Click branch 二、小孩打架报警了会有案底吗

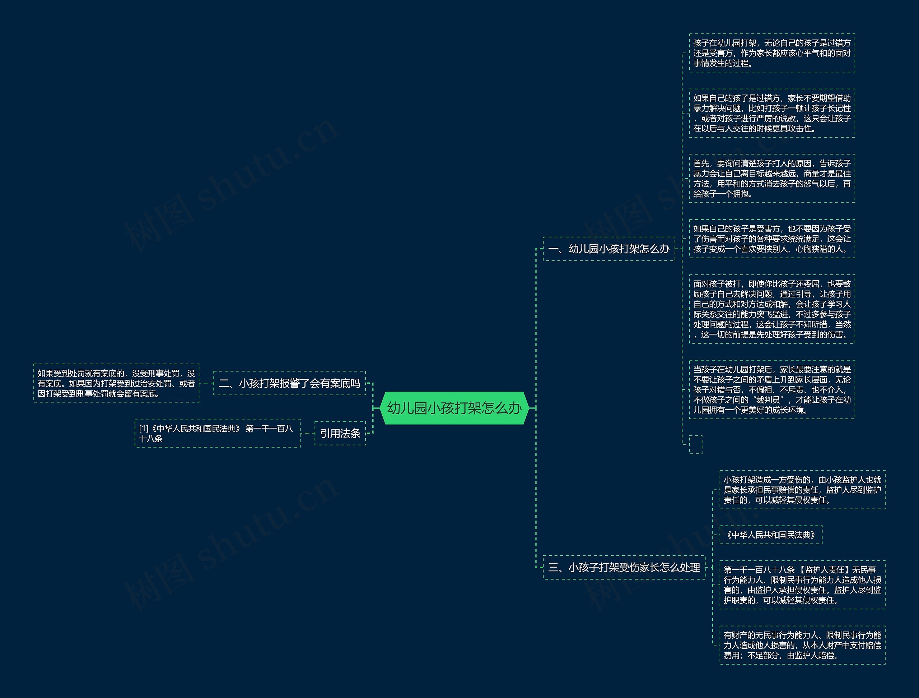[289, 383]
